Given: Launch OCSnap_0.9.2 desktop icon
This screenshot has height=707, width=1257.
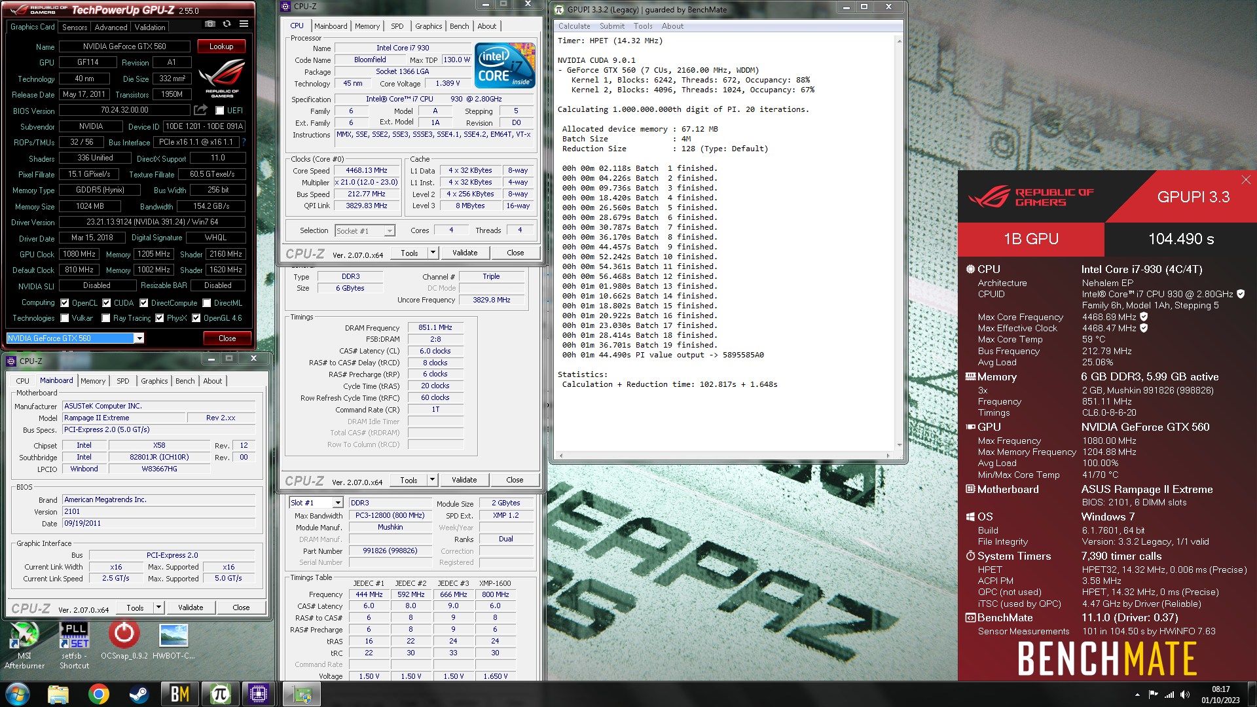Looking at the screenshot, I should point(124,640).
